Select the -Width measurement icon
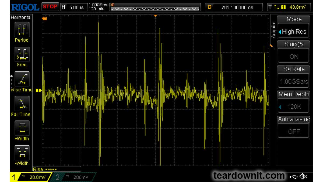This screenshot has height=182, width=323. [x=21, y=152]
